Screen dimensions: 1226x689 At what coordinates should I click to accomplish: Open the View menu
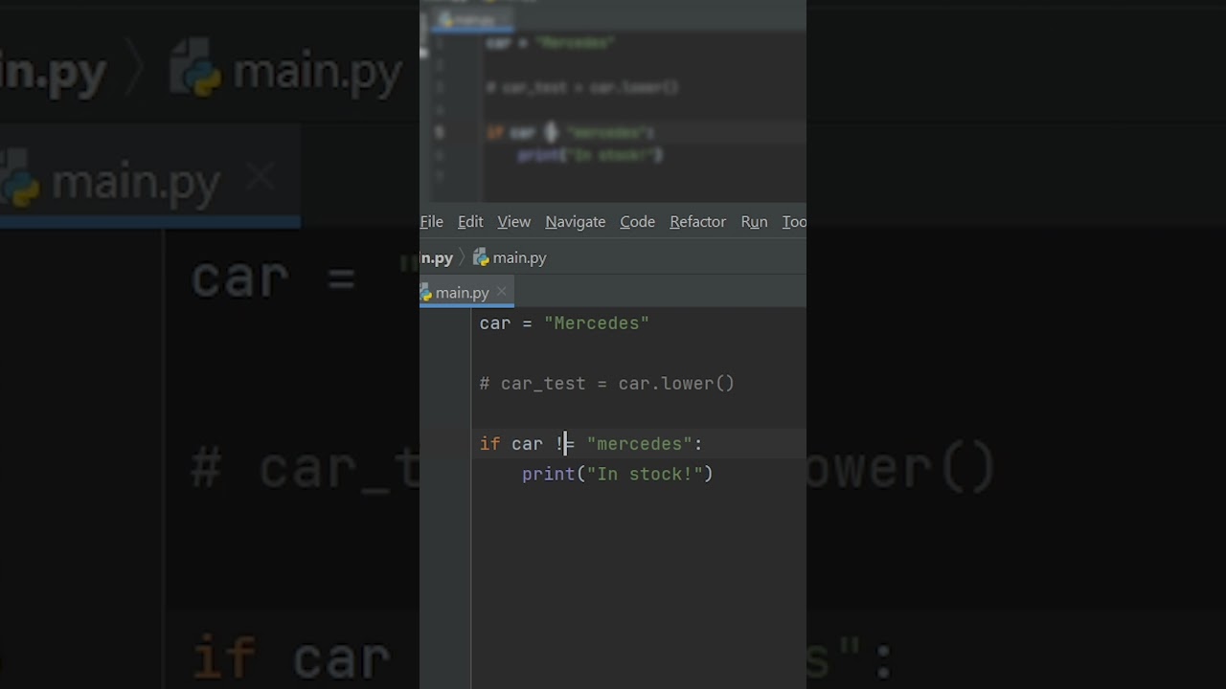click(514, 222)
